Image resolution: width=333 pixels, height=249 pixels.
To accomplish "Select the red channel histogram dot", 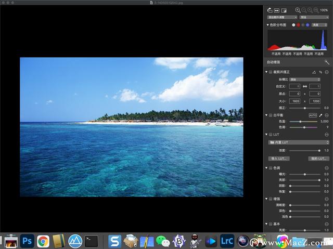I will tap(298, 25).
